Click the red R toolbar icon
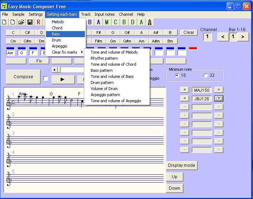The image size is (253, 199). pyautogui.click(x=39, y=22)
